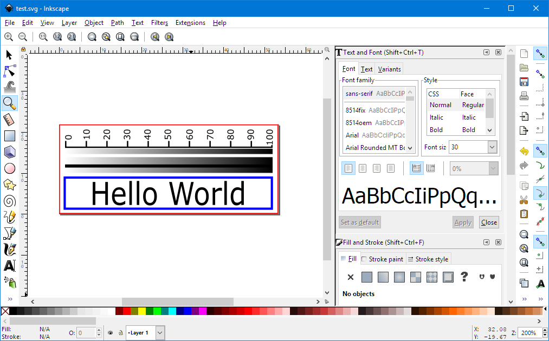Image resolution: width=549 pixels, height=341 pixels.
Task: Enable horizontal text orientation button
Action: (x=416, y=168)
